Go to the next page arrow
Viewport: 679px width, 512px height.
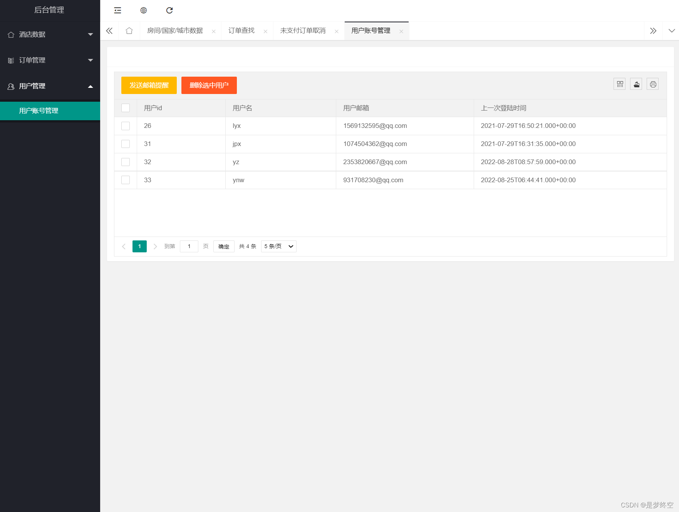coord(155,247)
